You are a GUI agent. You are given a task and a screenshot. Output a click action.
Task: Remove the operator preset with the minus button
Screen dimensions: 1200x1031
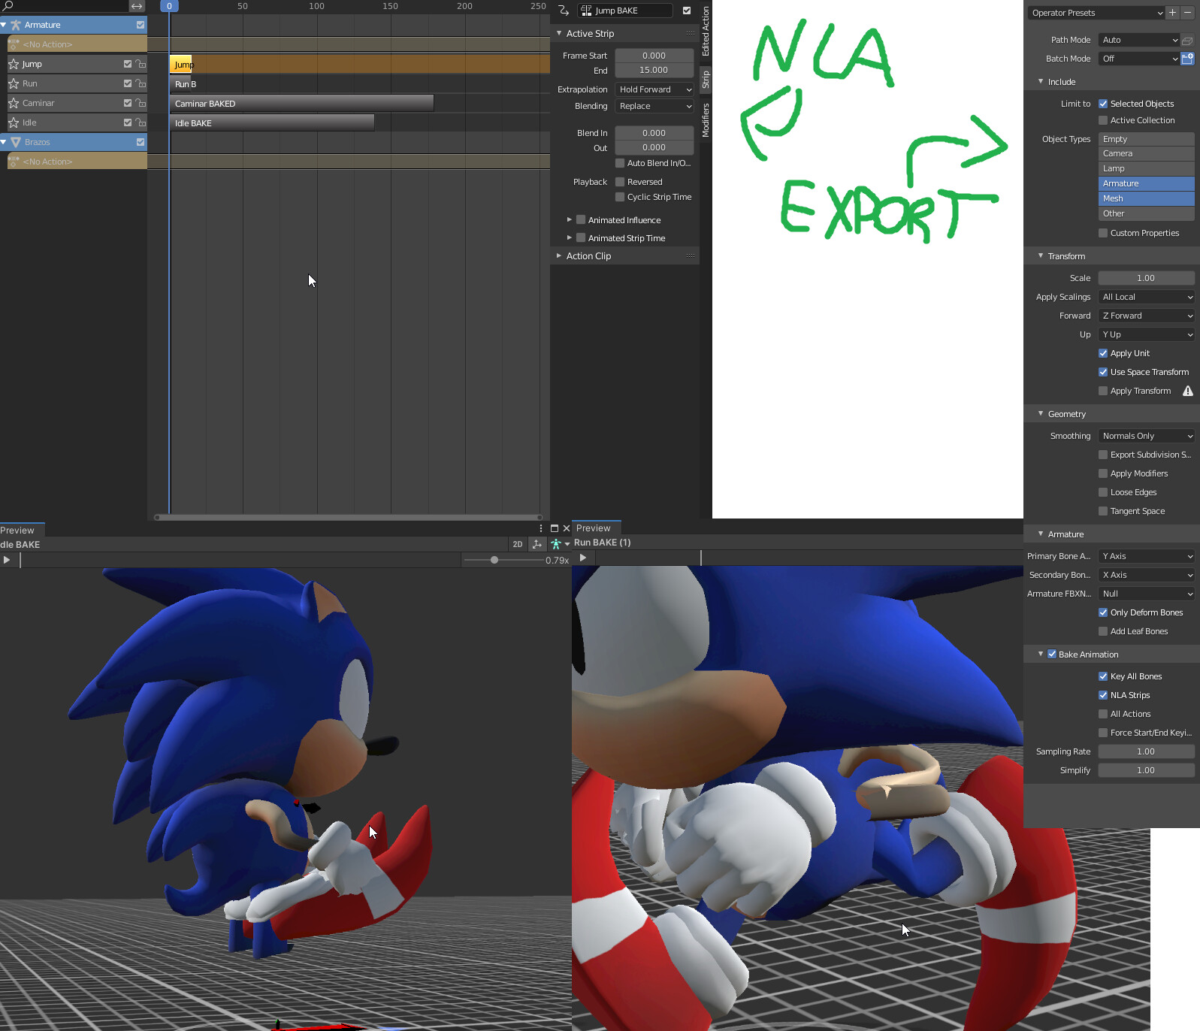pos(1187,13)
